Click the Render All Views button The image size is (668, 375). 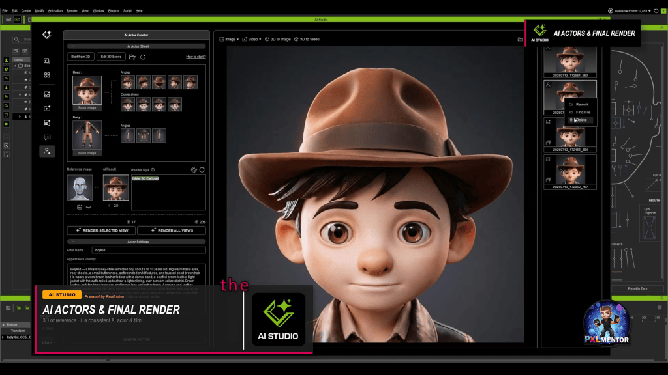(x=172, y=230)
